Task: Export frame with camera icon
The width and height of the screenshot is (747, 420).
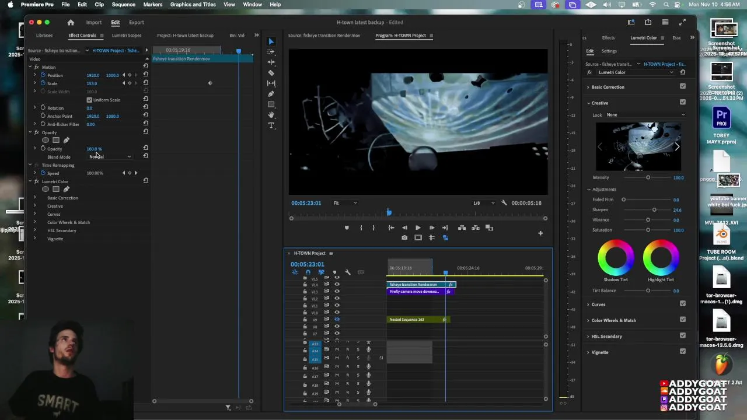Action: pos(404,237)
